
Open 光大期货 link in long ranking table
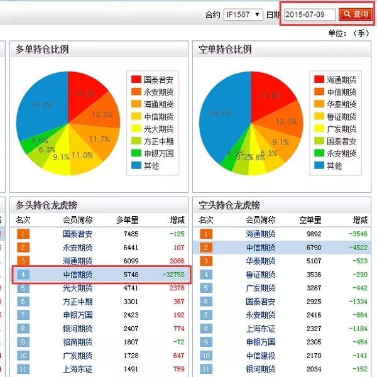[78, 288]
